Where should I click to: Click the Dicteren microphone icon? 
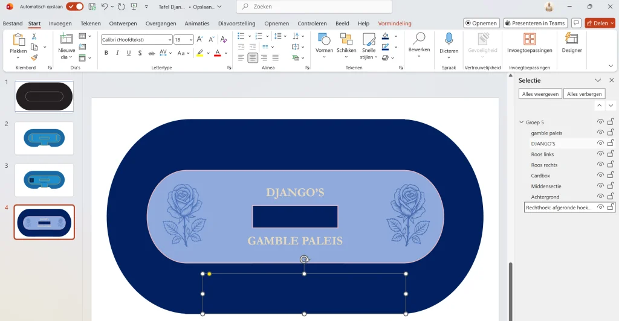[449, 39]
